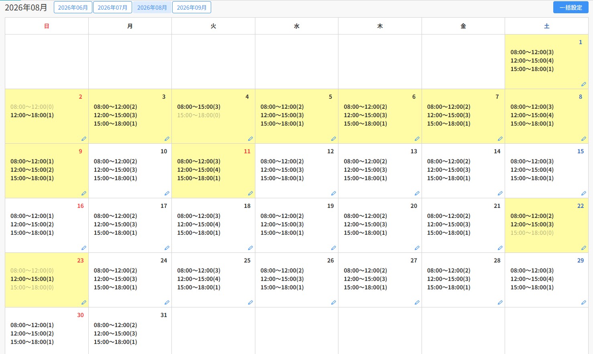This screenshot has width=593, height=354.
Task: Select the greyed 15:00〜18:00(0) on August 22
Action: 532,233
